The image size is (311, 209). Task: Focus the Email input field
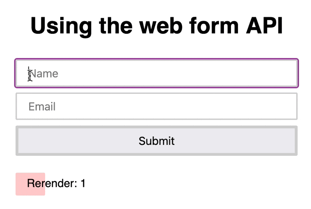[x=156, y=106]
